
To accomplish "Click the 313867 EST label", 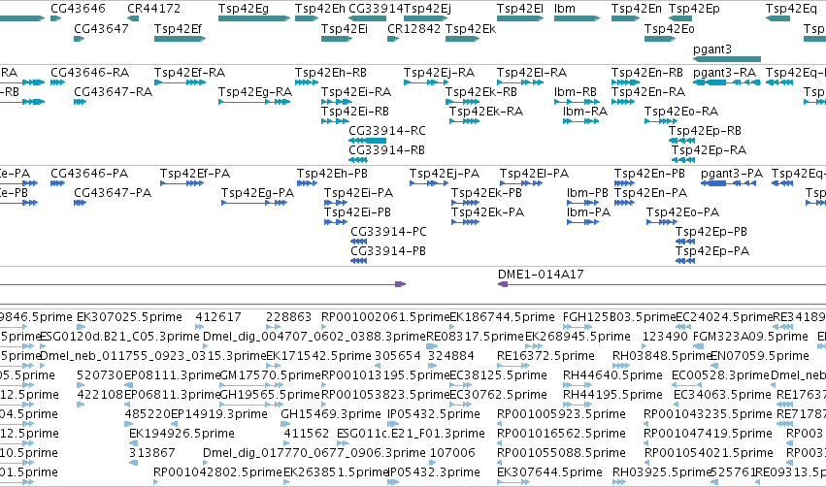I will [151, 453].
